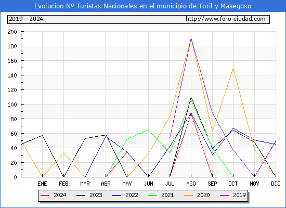
Task: Click the 2019 - 2024 period label
Action: [x=26, y=19]
